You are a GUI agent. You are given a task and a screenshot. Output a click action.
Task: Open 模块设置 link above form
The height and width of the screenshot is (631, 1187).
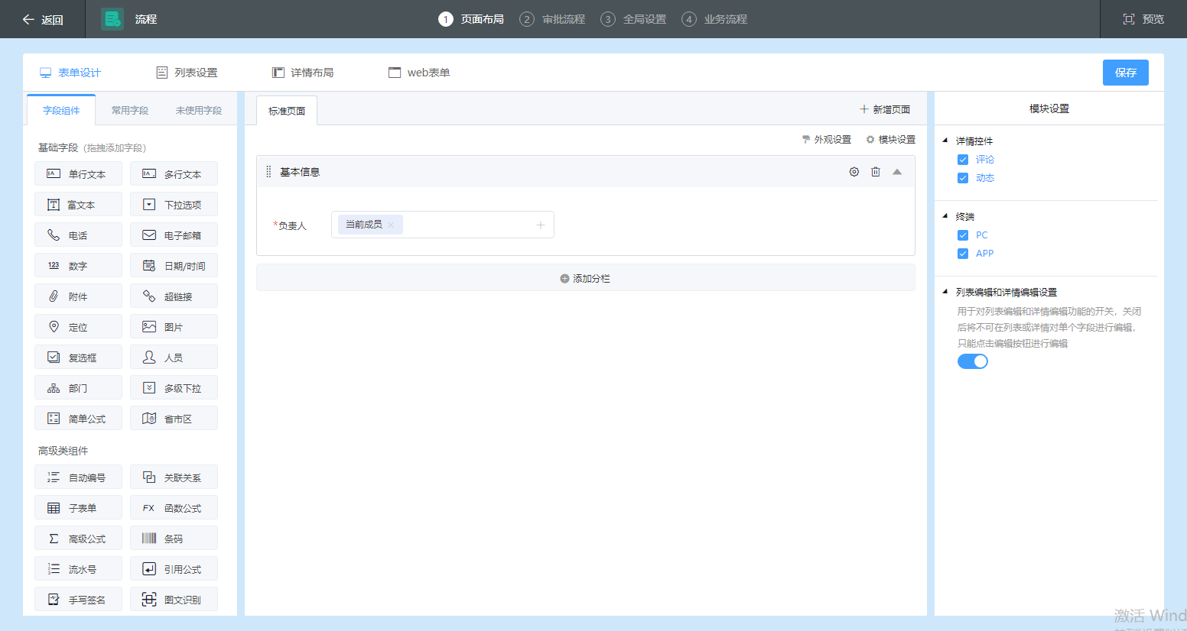point(890,139)
